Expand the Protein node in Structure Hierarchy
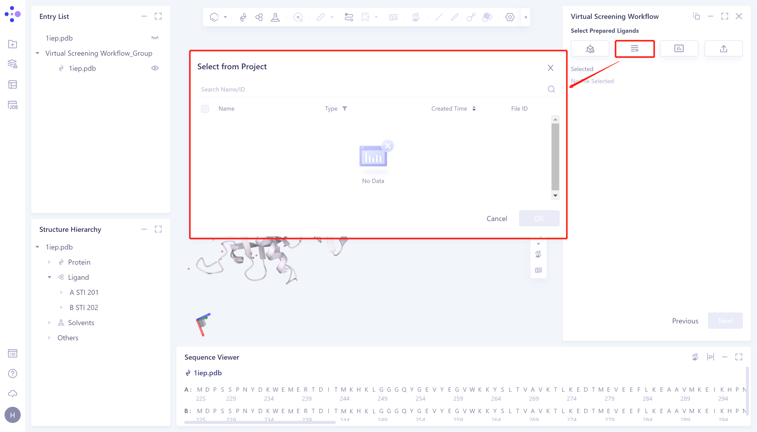 50,262
